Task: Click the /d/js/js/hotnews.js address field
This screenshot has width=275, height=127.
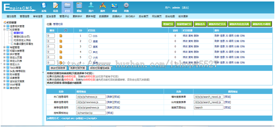Action: 91,97
